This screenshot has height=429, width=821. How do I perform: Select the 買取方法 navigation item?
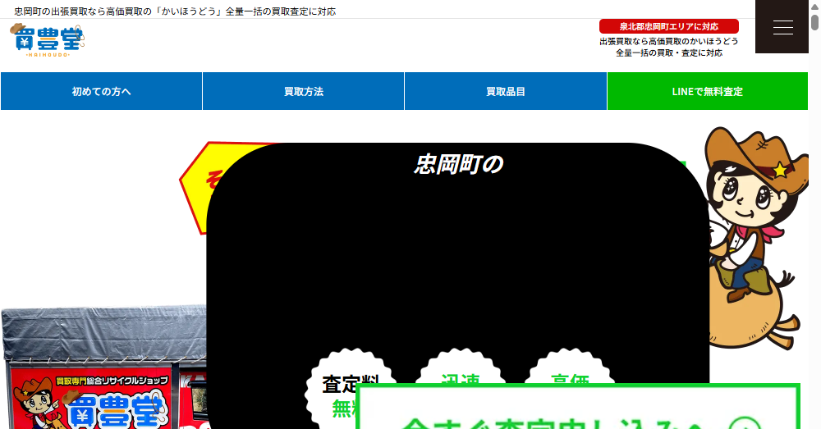coord(303,91)
